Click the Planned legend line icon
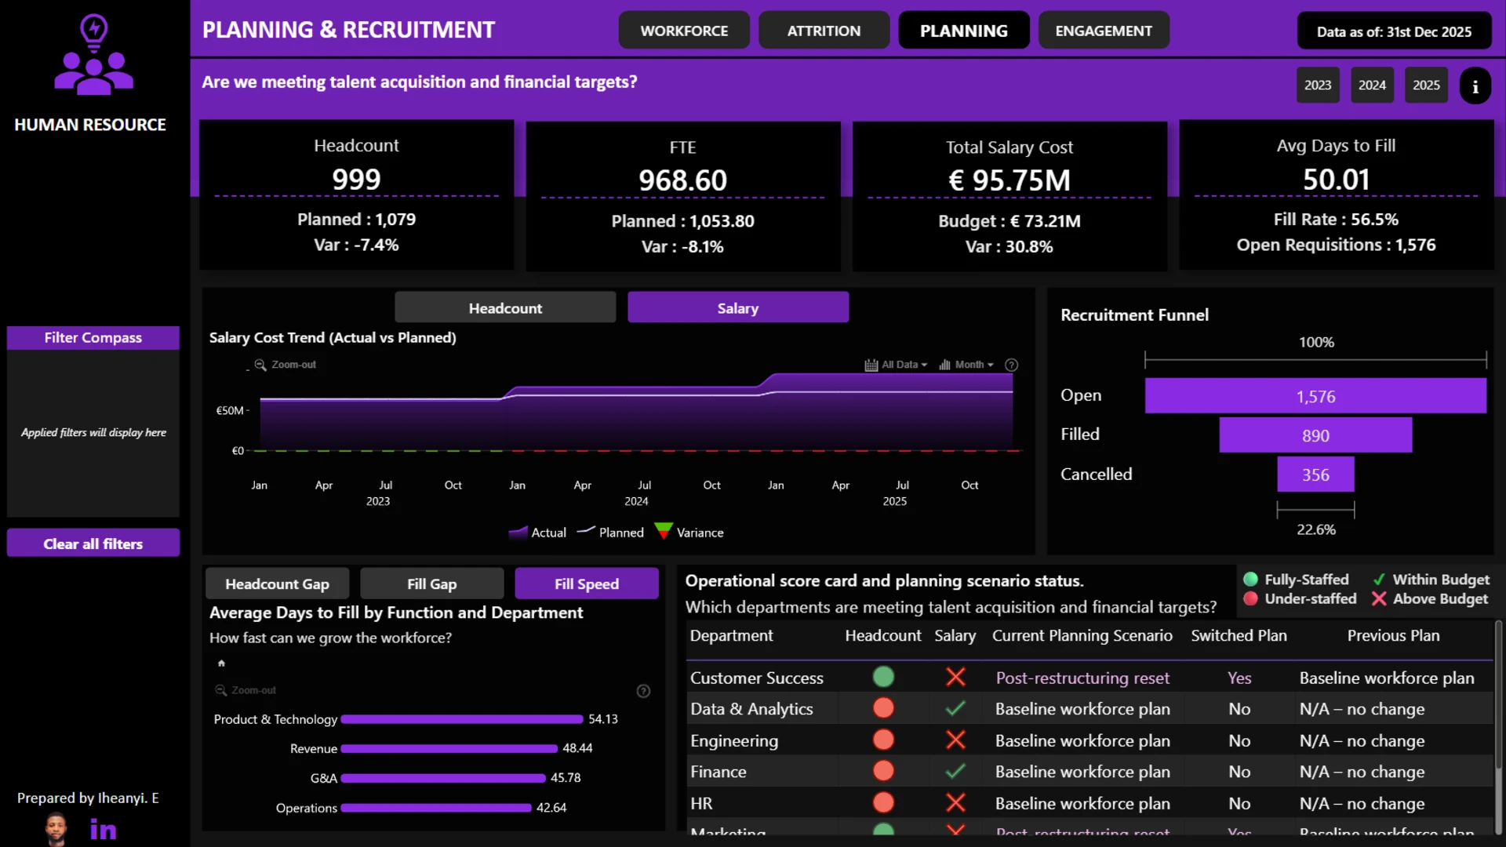1506x847 pixels. tap(586, 532)
